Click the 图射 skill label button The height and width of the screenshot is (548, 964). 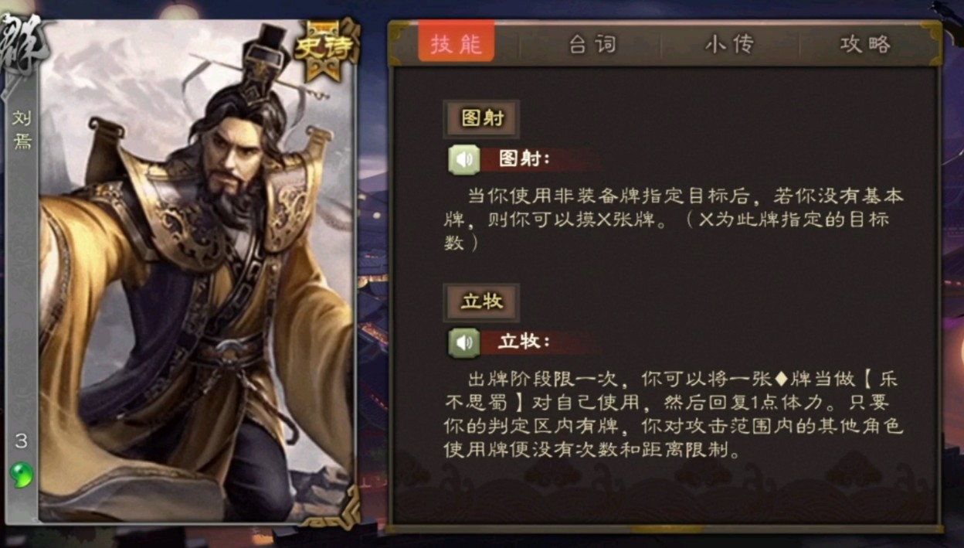pos(481,119)
